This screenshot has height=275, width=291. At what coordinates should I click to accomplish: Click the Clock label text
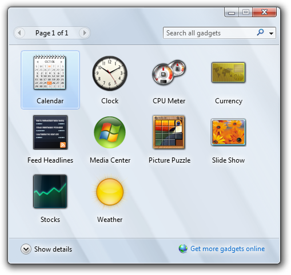click(110, 101)
